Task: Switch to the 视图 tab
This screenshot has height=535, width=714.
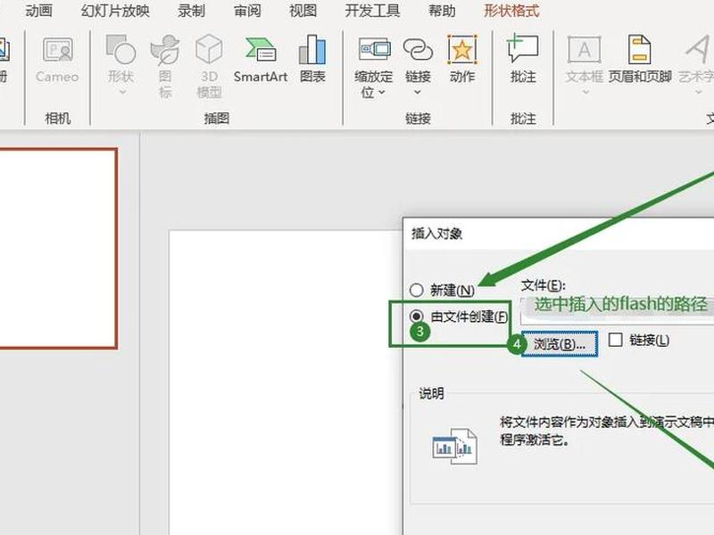Action: click(303, 11)
